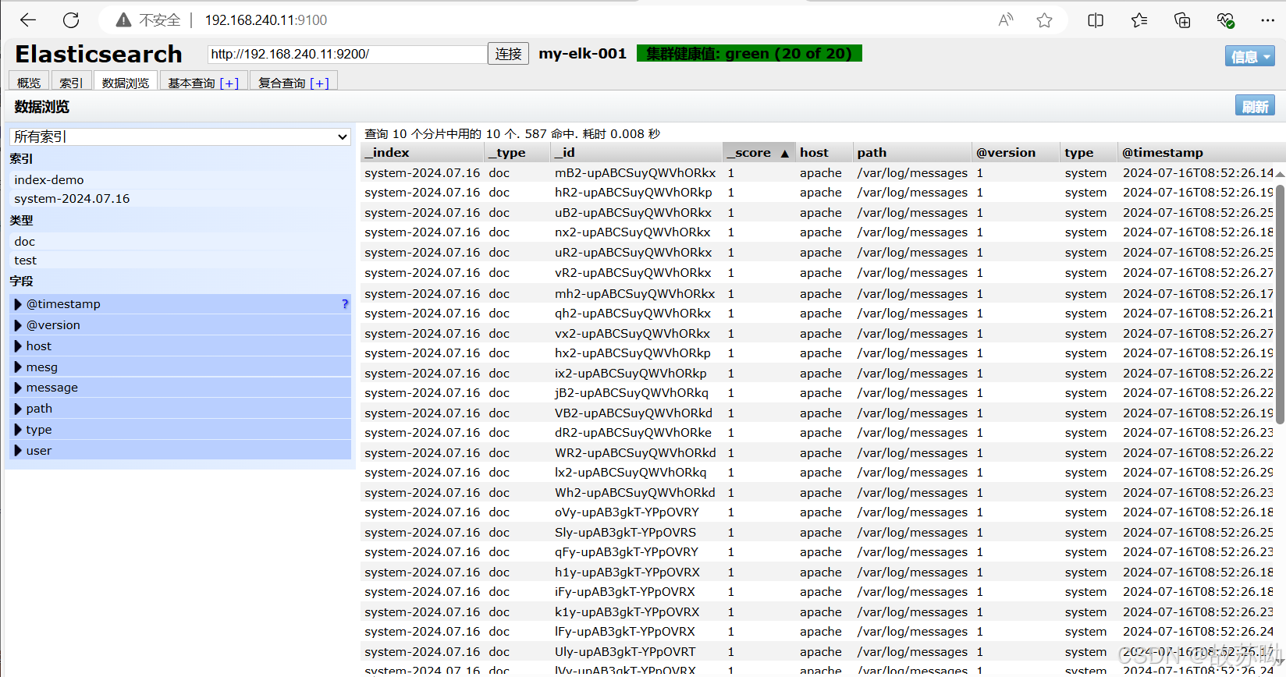The width and height of the screenshot is (1286, 677).
Task: Click the my-elk-001 cluster name
Action: click(583, 54)
